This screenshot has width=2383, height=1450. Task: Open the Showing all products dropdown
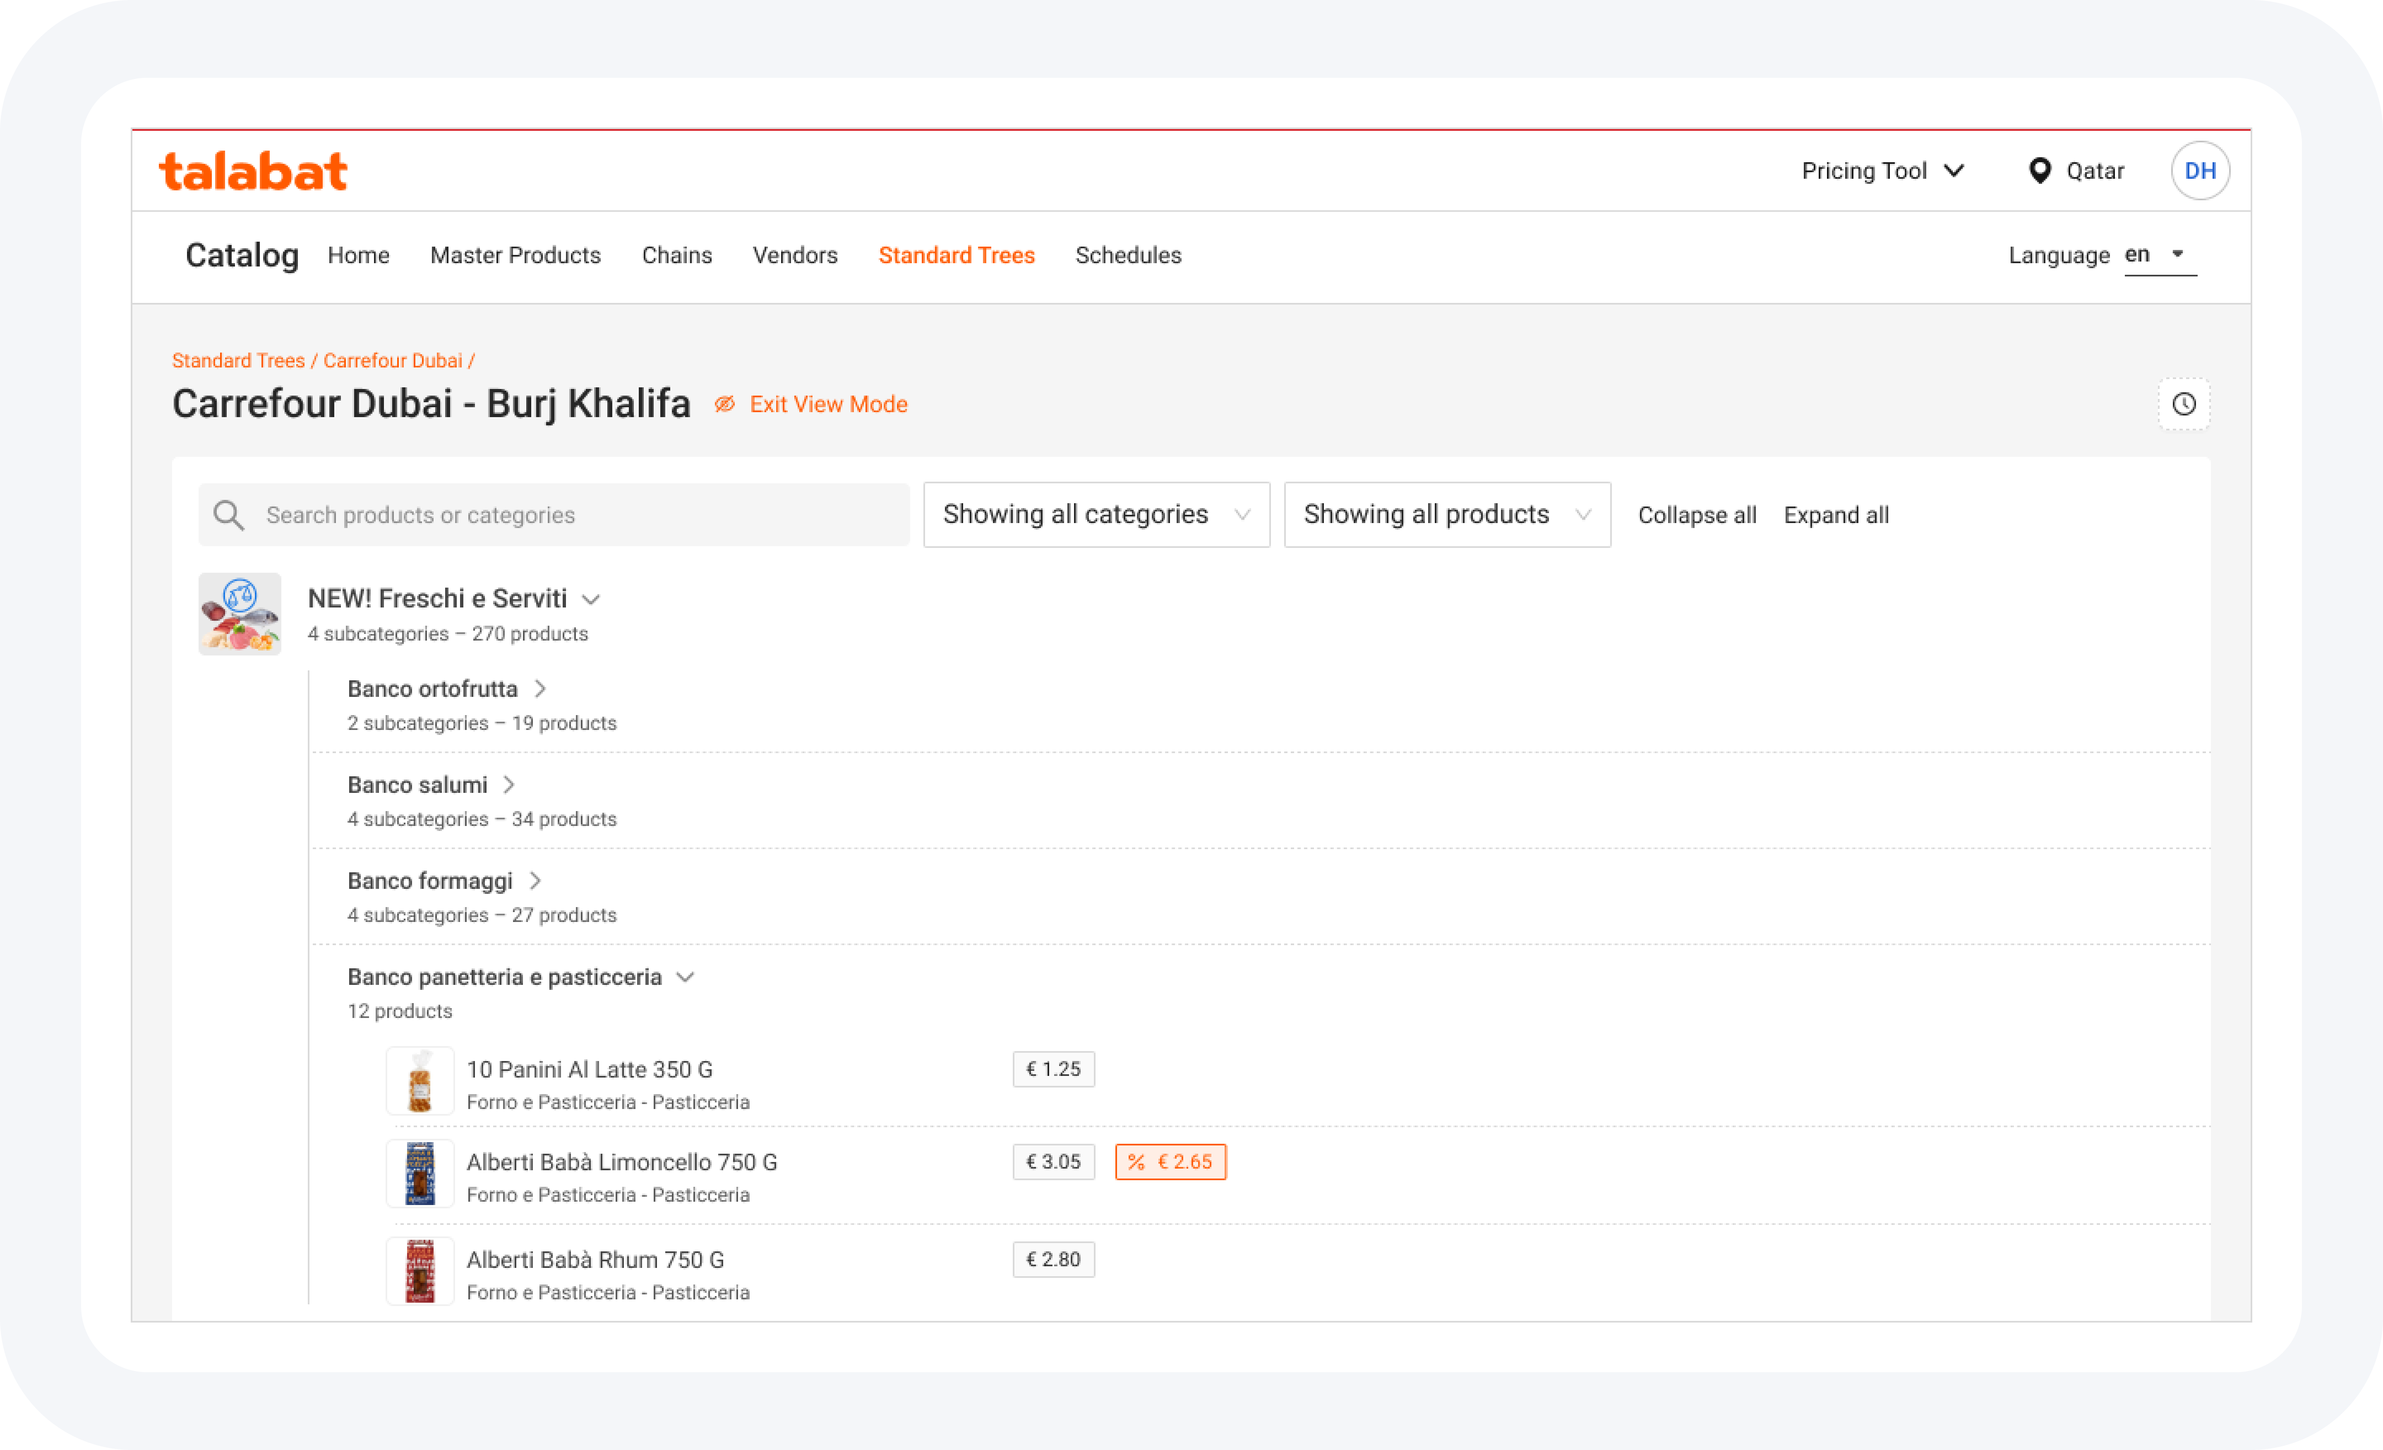(1447, 515)
